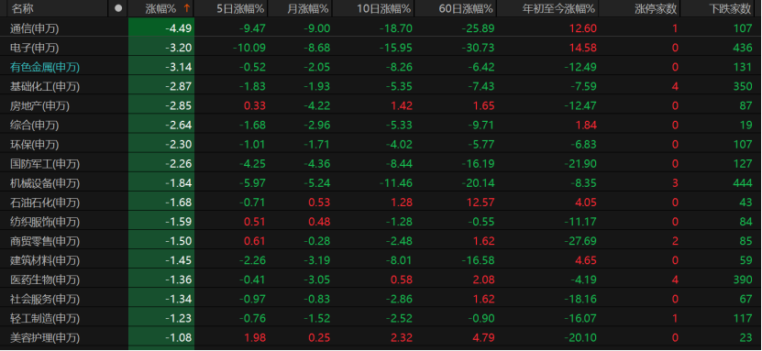The height and width of the screenshot is (351, 762).
Task: Select the 环保(申万) row name
Action: pyautogui.click(x=35, y=145)
